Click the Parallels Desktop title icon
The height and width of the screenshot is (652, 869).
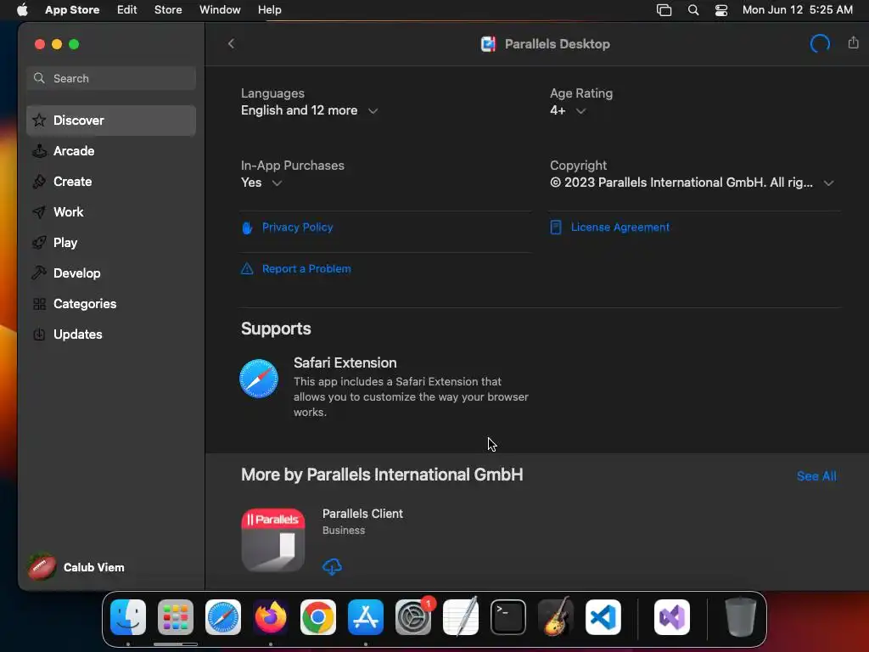pos(488,44)
